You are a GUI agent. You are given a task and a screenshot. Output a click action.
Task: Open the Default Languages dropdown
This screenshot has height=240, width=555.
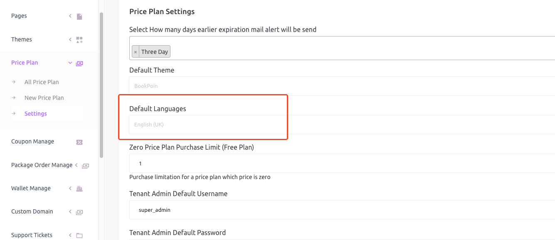pos(342,124)
